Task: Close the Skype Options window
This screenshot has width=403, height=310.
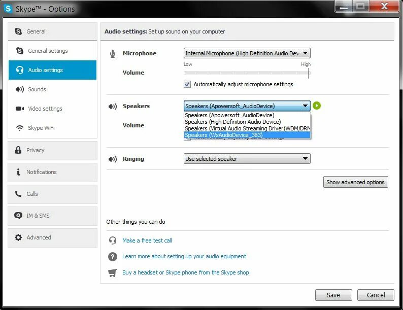Action: click(x=384, y=6)
